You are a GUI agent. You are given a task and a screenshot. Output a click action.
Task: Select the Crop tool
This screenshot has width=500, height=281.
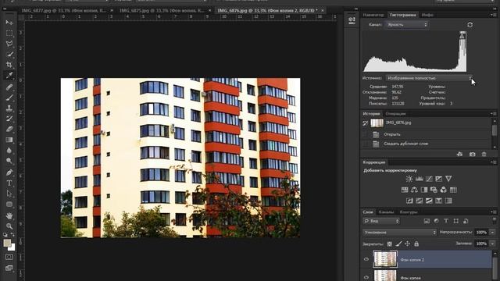(x=9, y=65)
